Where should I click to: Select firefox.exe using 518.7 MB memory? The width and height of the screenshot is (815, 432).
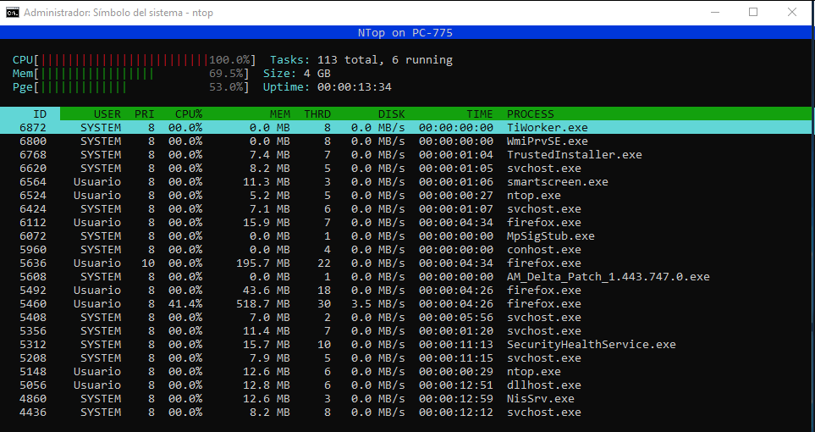pos(543,304)
